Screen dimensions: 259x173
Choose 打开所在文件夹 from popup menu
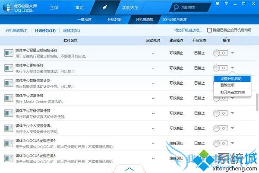click(x=232, y=93)
